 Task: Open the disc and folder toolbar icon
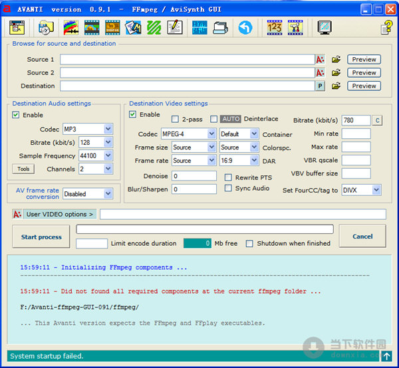46,27
